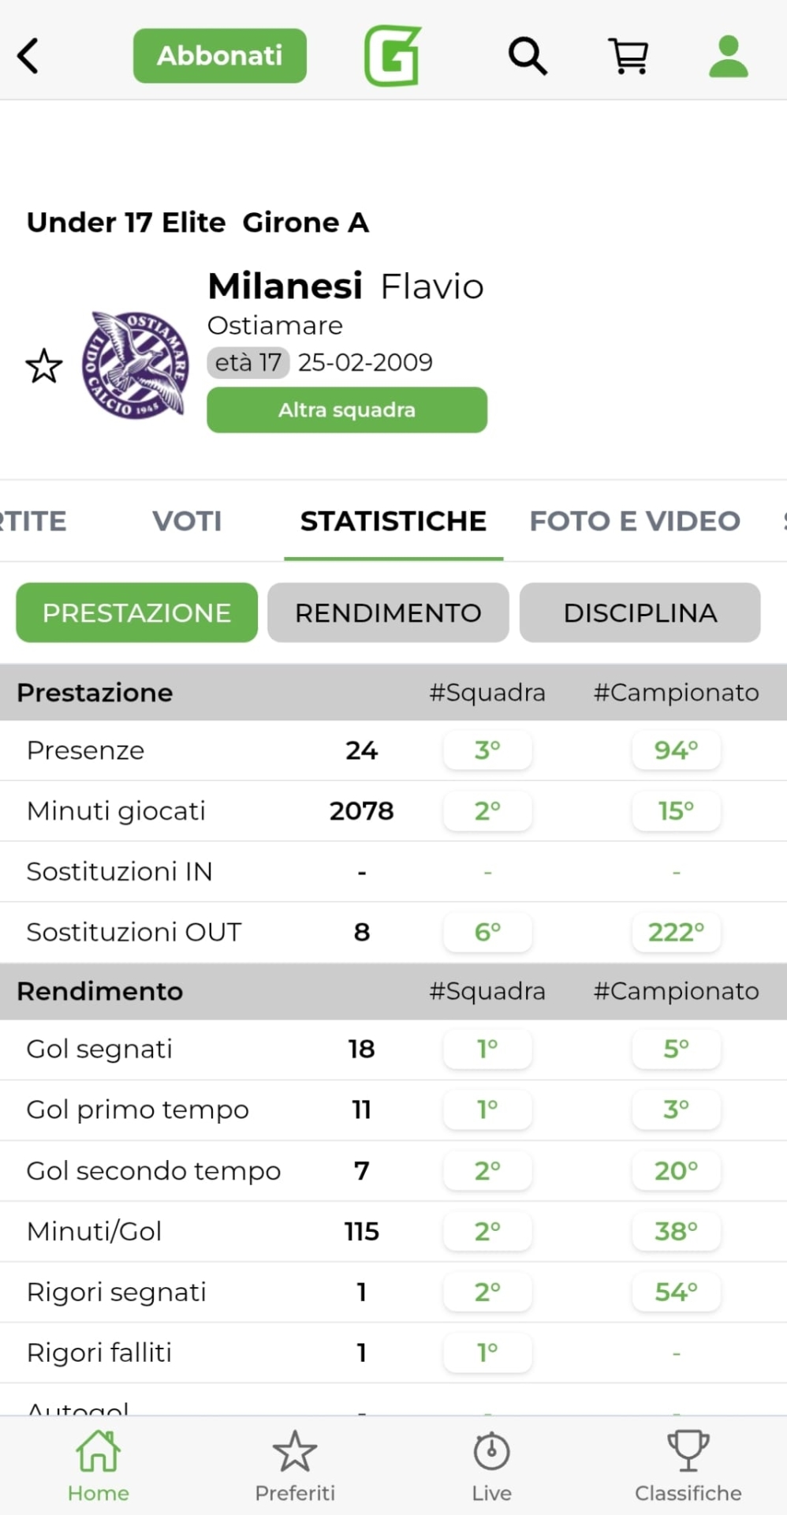Screen dimensions: 787x1515
Task: Toggle favorite star for Milanesi Flavio
Action: (44, 366)
